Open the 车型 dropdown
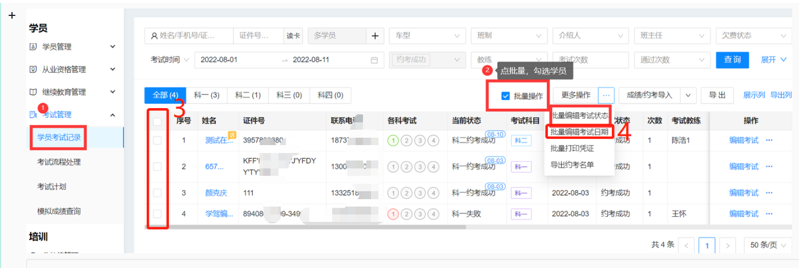The image size is (799, 268). pos(427,36)
